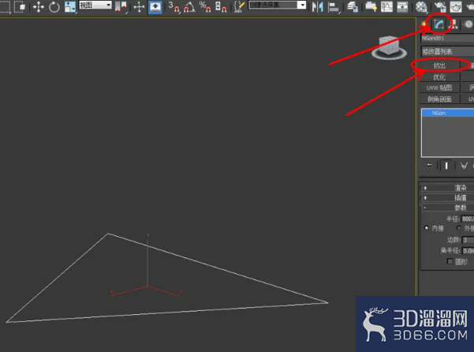Toggle the Angle Snap icon

190,6
